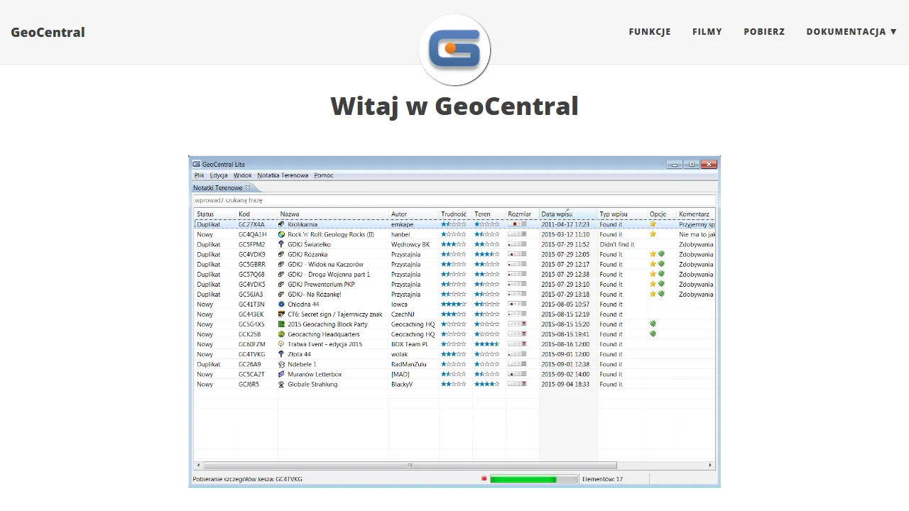Image resolution: width=909 pixels, height=511 pixels.
Task: Toggle the green Opcje icon for GCK25B row
Action: [x=652, y=334]
